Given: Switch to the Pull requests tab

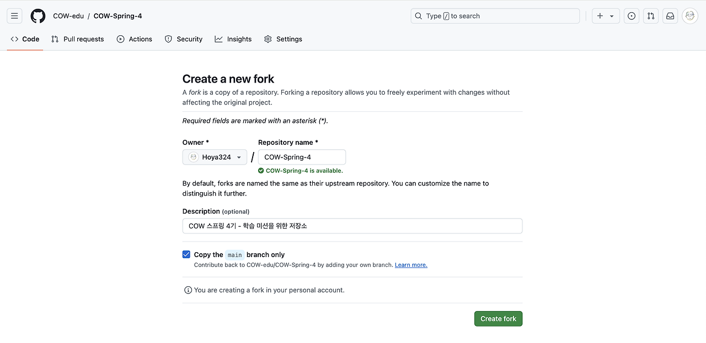Looking at the screenshot, I should pyautogui.click(x=78, y=39).
